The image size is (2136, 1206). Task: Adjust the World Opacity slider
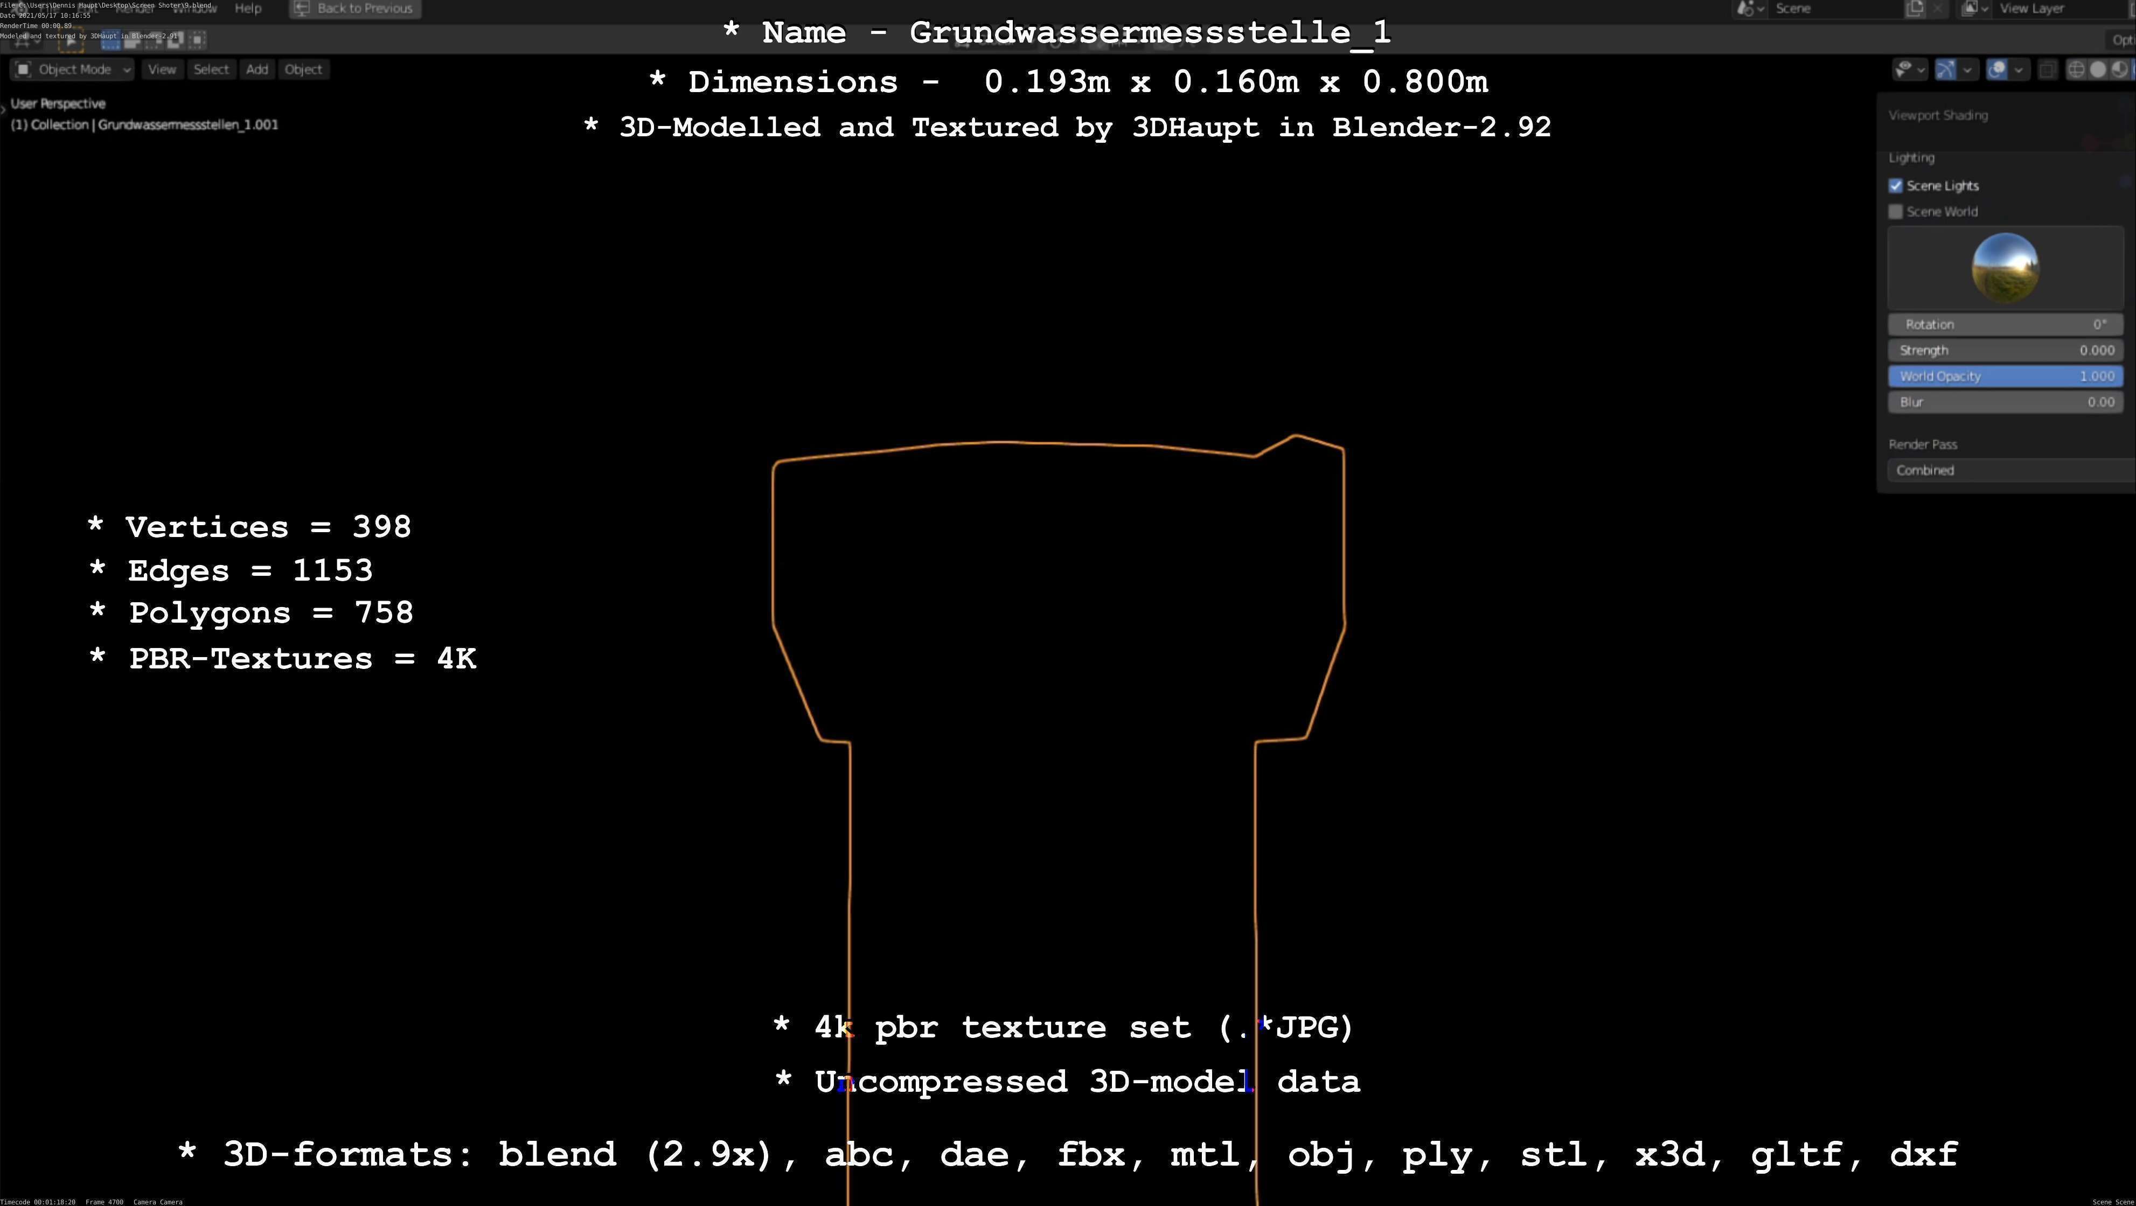pyautogui.click(x=2005, y=377)
